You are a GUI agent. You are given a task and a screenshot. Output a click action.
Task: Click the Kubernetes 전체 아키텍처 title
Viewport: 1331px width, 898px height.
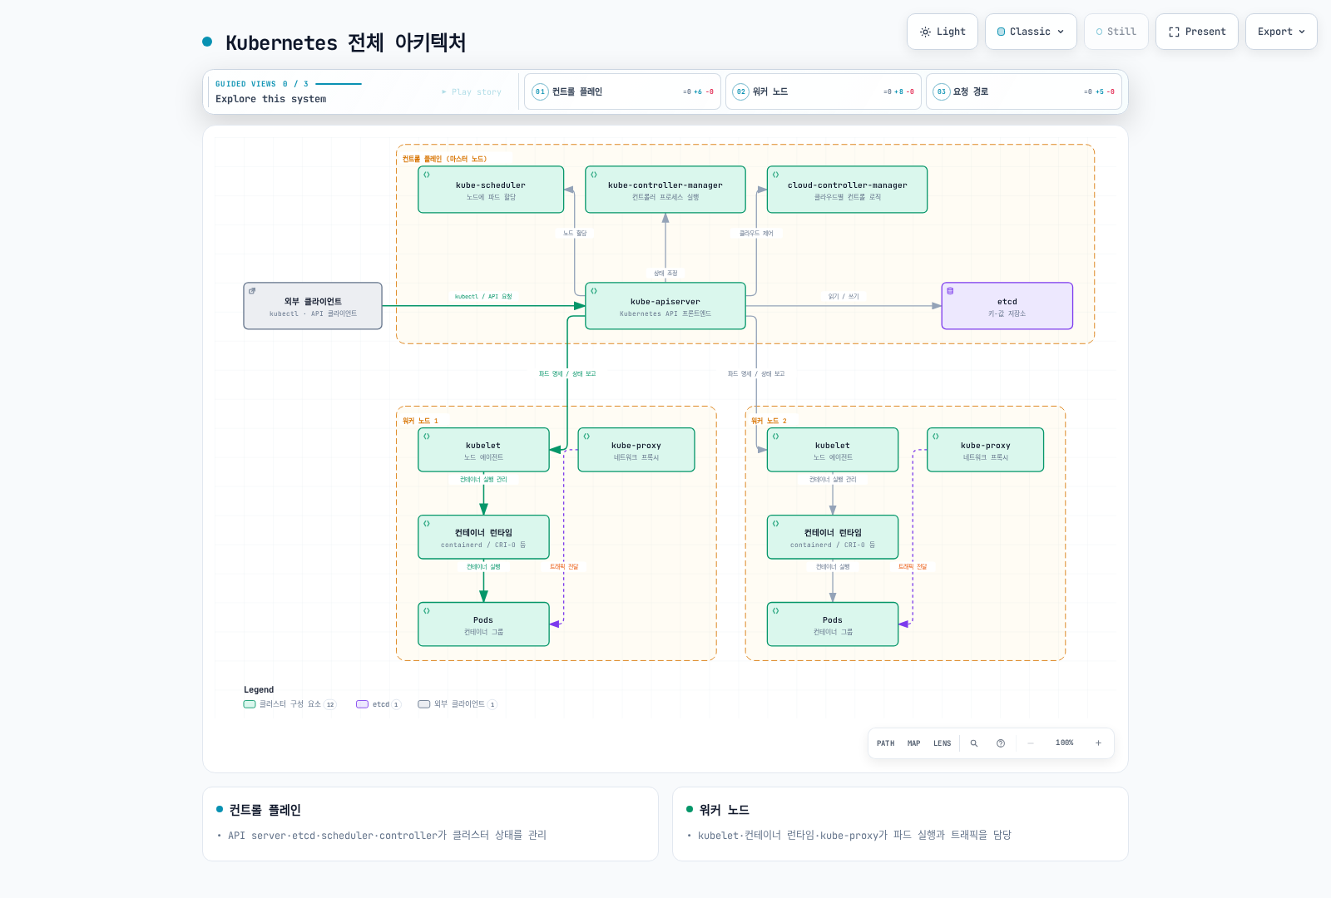(346, 42)
